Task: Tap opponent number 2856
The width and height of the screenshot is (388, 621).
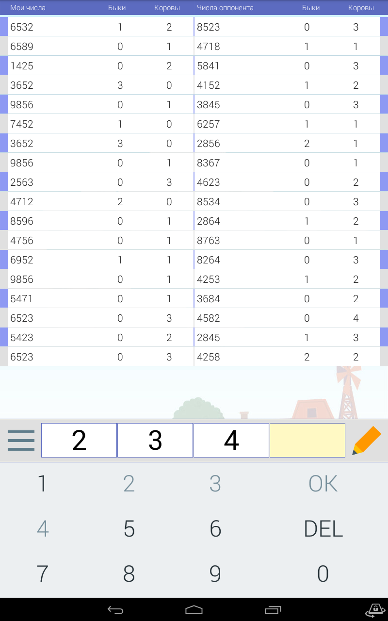Action: (x=209, y=144)
